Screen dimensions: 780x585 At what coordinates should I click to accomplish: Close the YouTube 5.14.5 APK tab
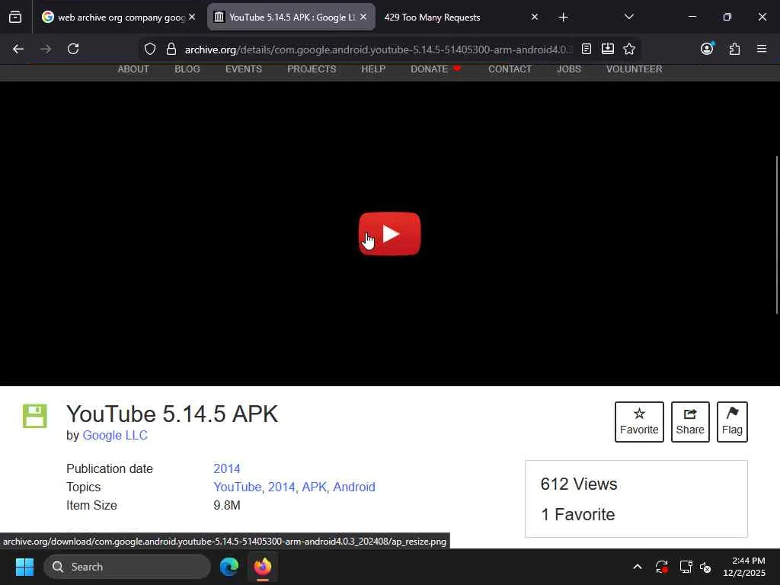[x=363, y=17]
